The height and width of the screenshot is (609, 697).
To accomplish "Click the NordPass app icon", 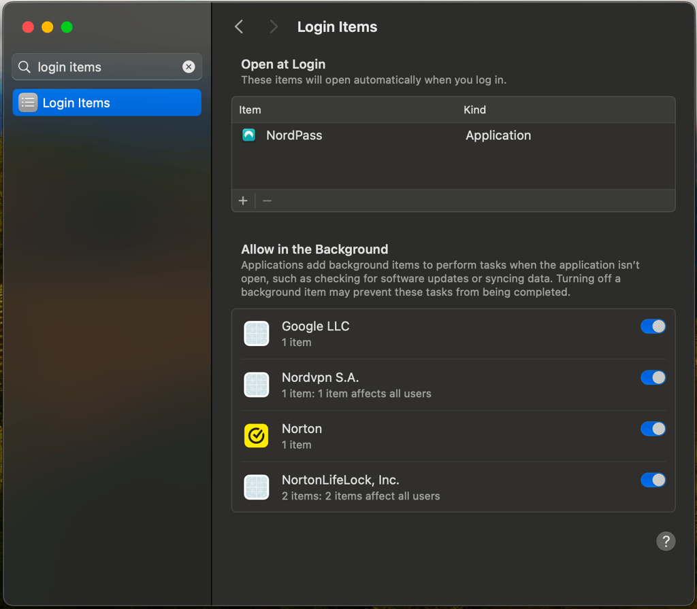I will [248, 135].
